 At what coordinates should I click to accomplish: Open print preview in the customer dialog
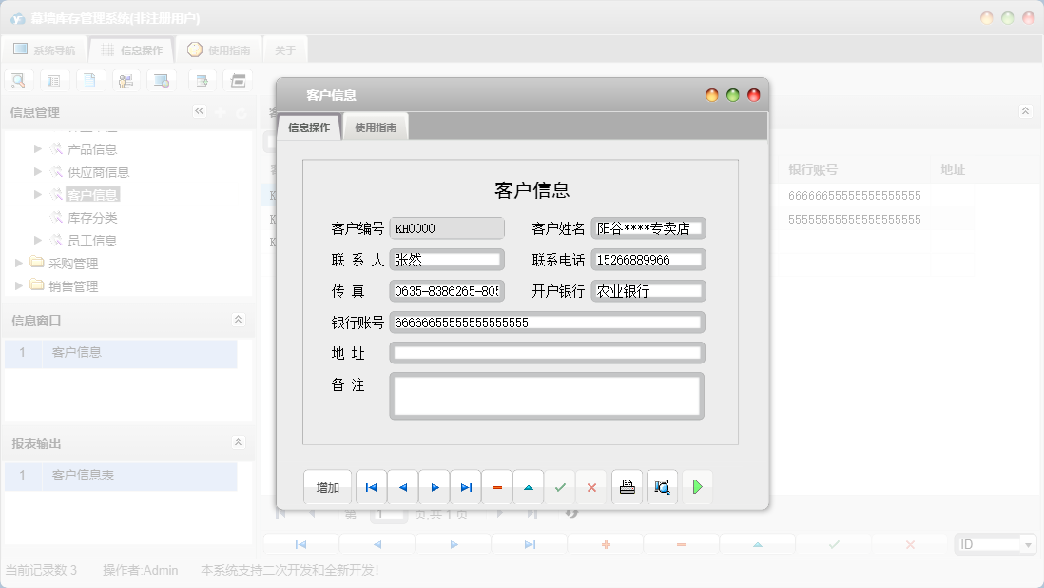point(662,486)
